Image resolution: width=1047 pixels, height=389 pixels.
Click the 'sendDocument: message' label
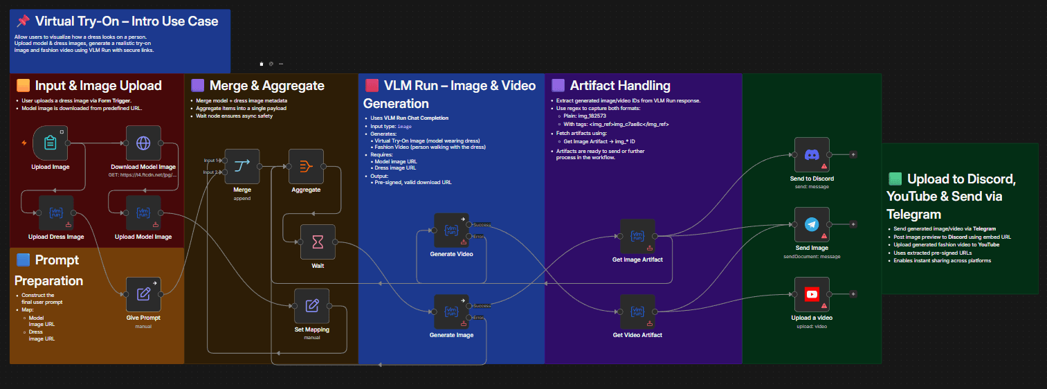click(x=812, y=256)
